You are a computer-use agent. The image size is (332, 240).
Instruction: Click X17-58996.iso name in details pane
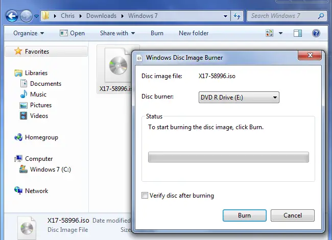coord(68,221)
